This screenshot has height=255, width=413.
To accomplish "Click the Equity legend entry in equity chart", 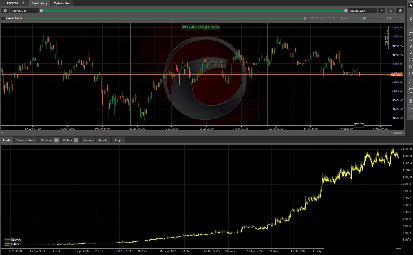I will (12, 244).
